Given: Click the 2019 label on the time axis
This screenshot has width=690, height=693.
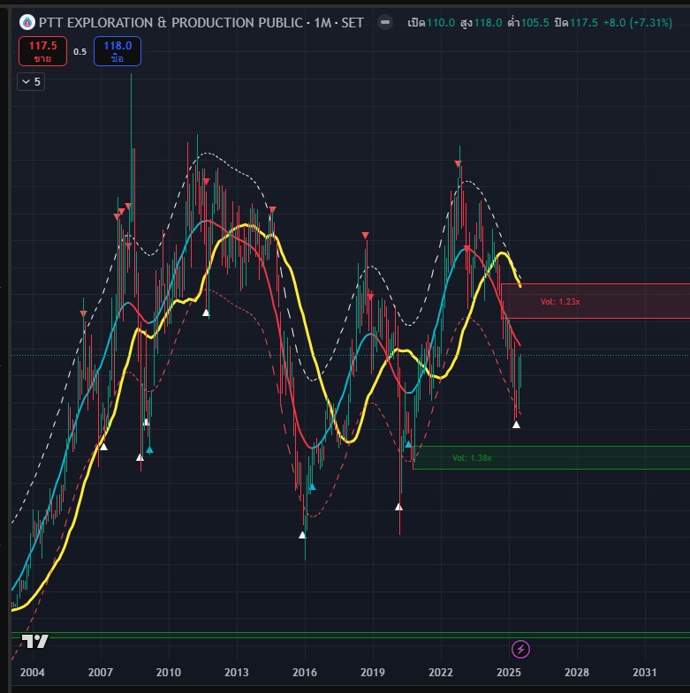Looking at the screenshot, I should click(373, 672).
